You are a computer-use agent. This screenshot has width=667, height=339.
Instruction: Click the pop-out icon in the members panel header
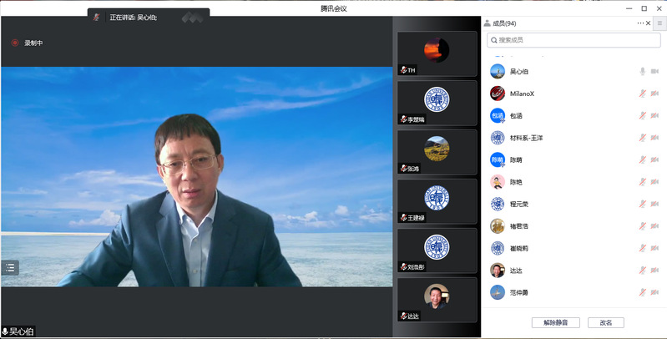click(649, 23)
